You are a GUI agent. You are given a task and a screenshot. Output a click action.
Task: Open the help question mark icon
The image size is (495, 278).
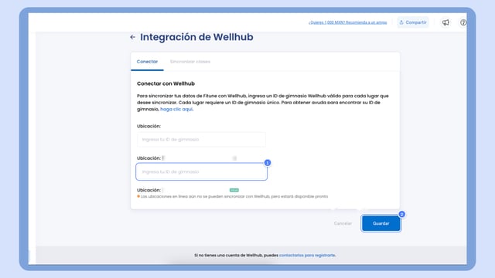pyautogui.click(x=463, y=22)
